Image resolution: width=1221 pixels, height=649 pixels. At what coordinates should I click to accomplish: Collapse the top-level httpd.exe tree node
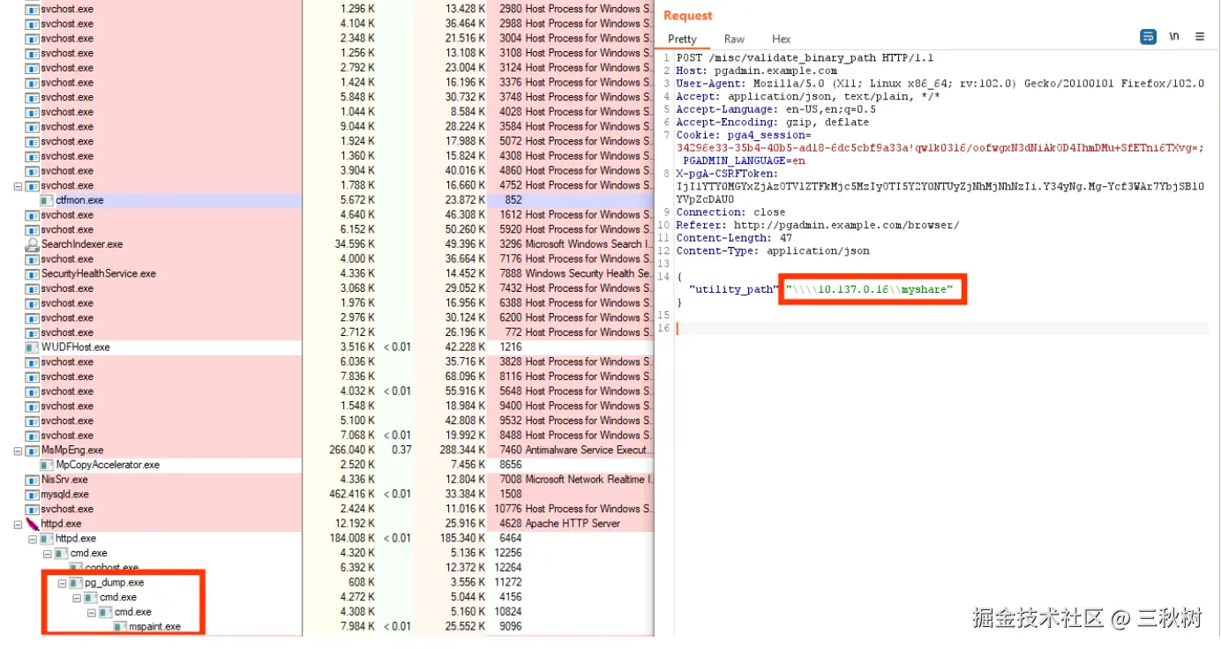(19, 524)
